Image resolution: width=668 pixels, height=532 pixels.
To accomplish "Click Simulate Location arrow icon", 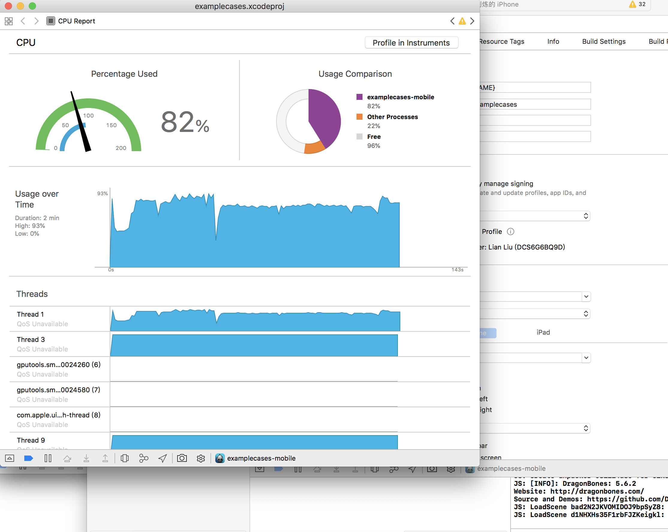I will tap(163, 458).
